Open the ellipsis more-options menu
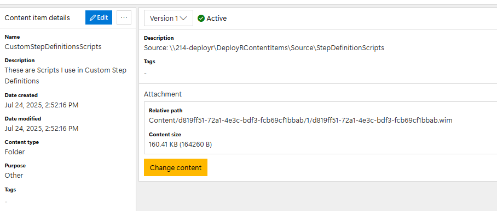497x211 pixels. (x=124, y=17)
